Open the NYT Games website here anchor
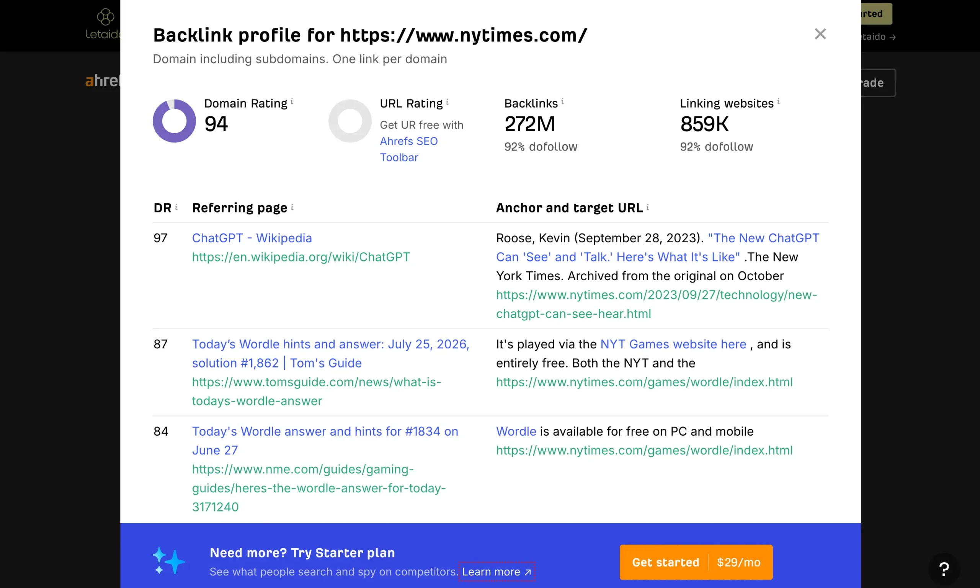Viewport: 980px width, 588px height. pos(673,344)
